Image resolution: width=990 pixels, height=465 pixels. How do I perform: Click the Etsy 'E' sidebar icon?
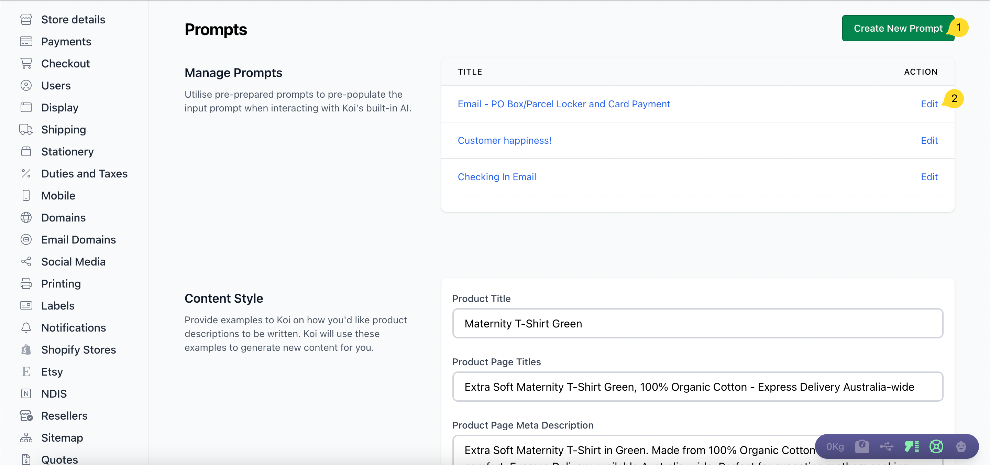pos(26,371)
